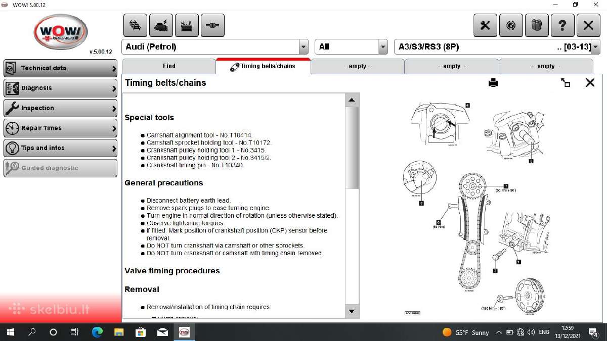
Task: Click the Guided diagnostic button
Action: [60, 168]
